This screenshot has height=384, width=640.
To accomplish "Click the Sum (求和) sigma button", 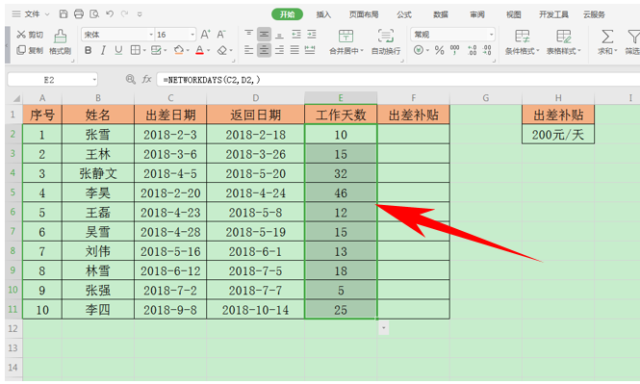I will coord(607,42).
